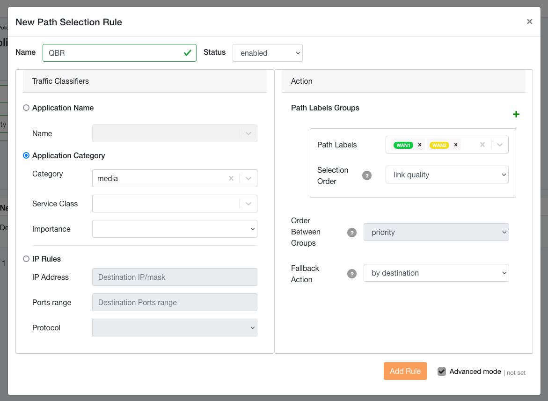Open the Selection Order link quality dropdown

click(x=446, y=175)
